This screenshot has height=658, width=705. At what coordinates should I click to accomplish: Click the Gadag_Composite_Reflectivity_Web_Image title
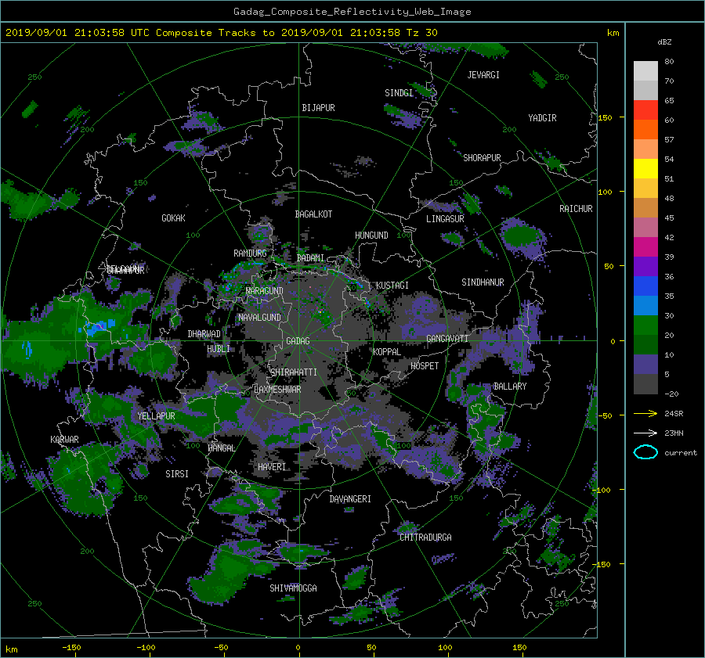point(352,12)
